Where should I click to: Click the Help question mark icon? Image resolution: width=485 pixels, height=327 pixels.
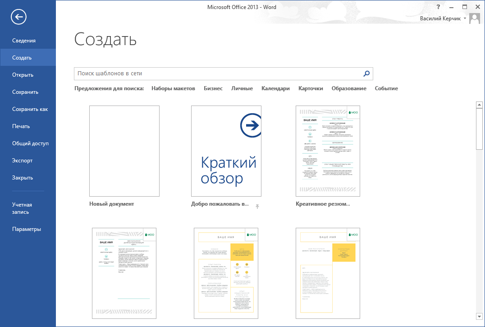click(438, 7)
